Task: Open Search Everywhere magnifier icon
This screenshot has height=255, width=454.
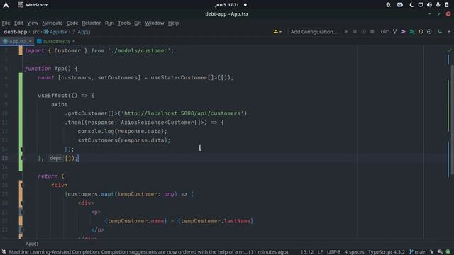Action: 440,31
